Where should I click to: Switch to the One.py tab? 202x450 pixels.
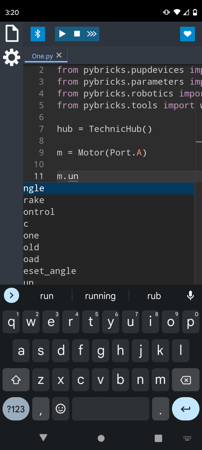[42, 56]
